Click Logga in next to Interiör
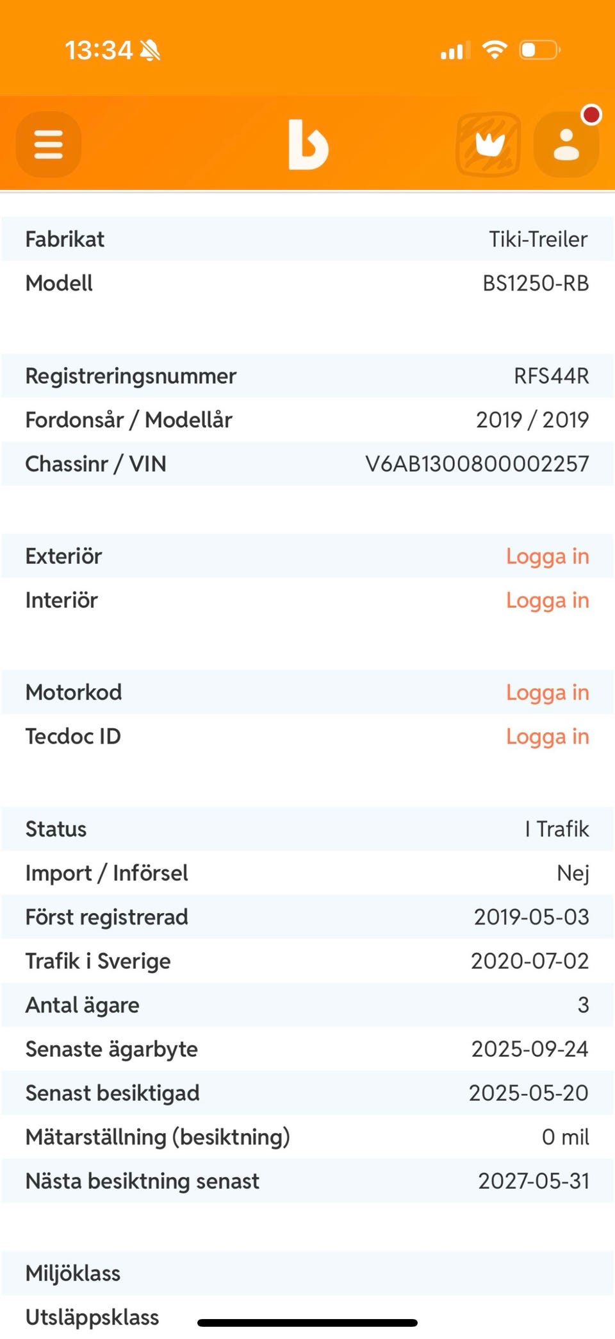 (547, 601)
